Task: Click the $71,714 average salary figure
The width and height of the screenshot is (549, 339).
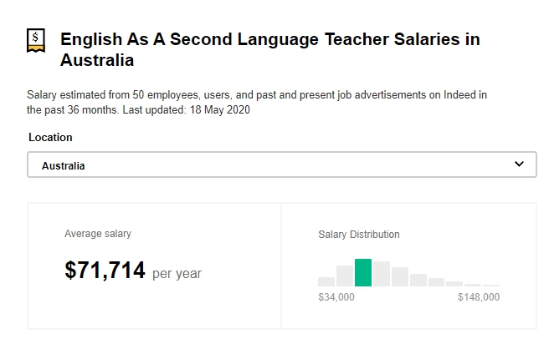Action: (105, 271)
